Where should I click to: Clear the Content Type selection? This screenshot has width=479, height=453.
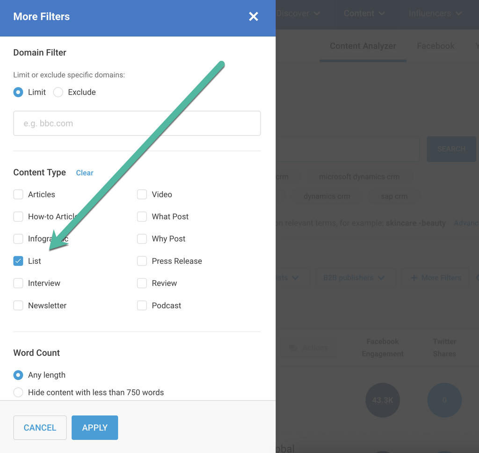tap(85, 173)
